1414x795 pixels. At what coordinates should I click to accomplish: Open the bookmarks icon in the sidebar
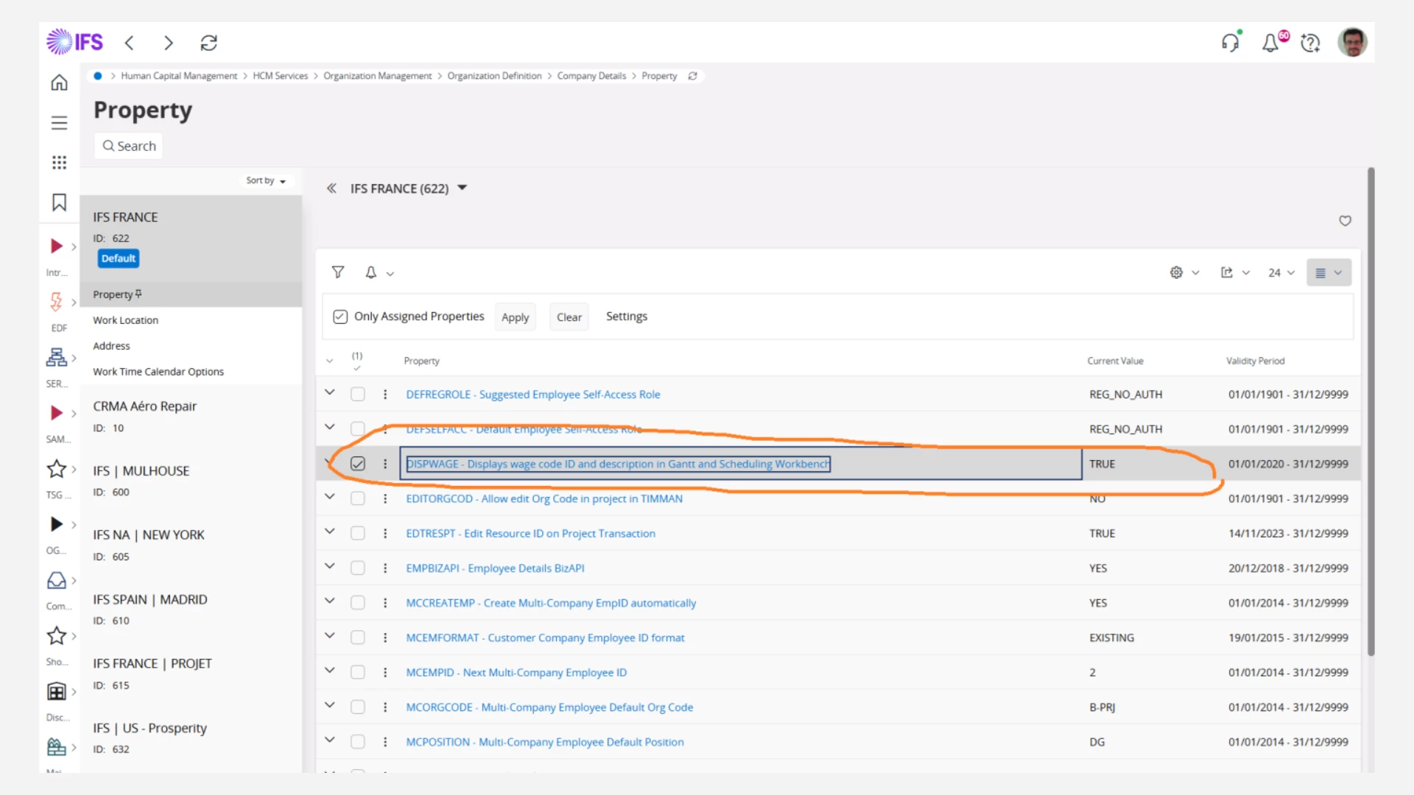(59, 202)
